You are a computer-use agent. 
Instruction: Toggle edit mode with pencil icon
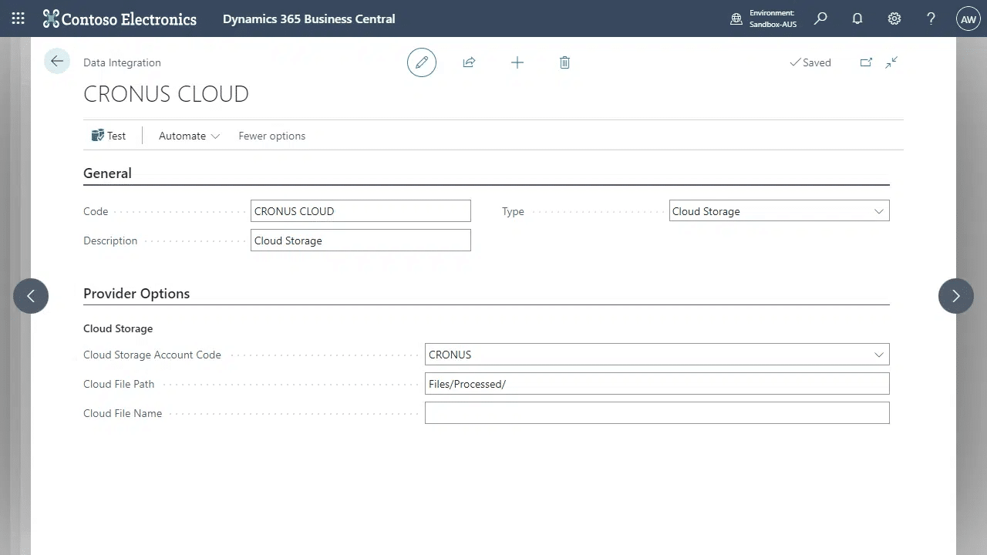422,62
